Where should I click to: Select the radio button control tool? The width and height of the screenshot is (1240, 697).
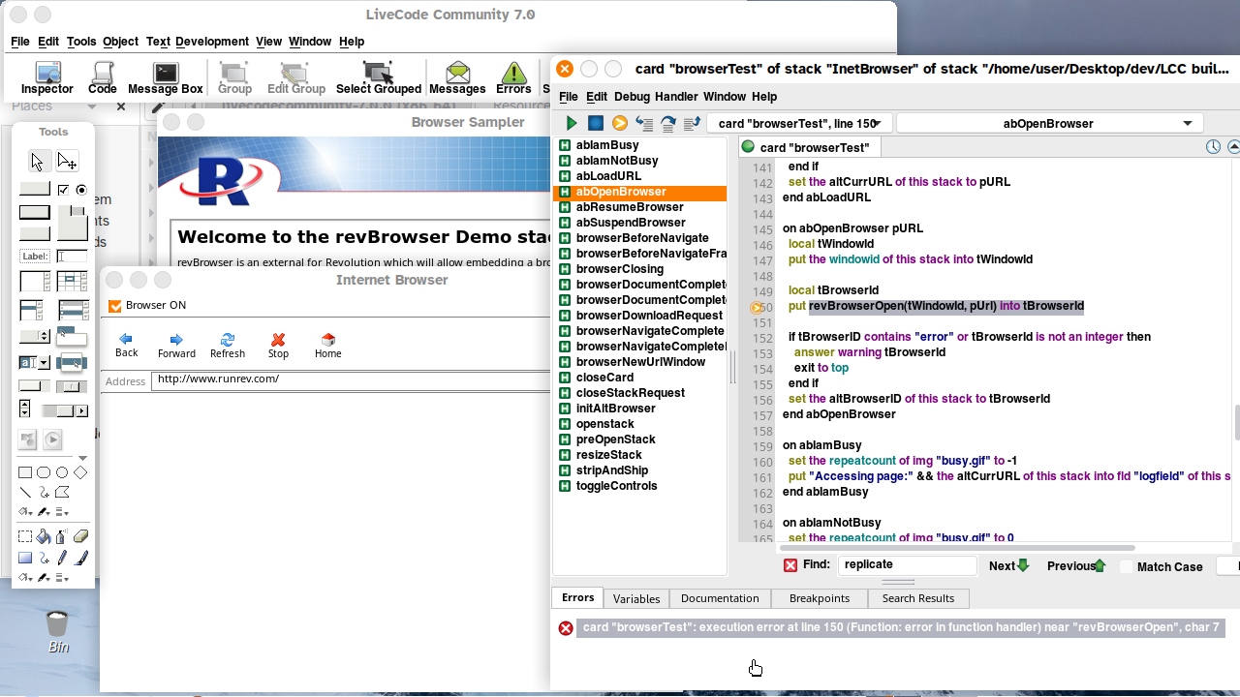pos(81,190)
